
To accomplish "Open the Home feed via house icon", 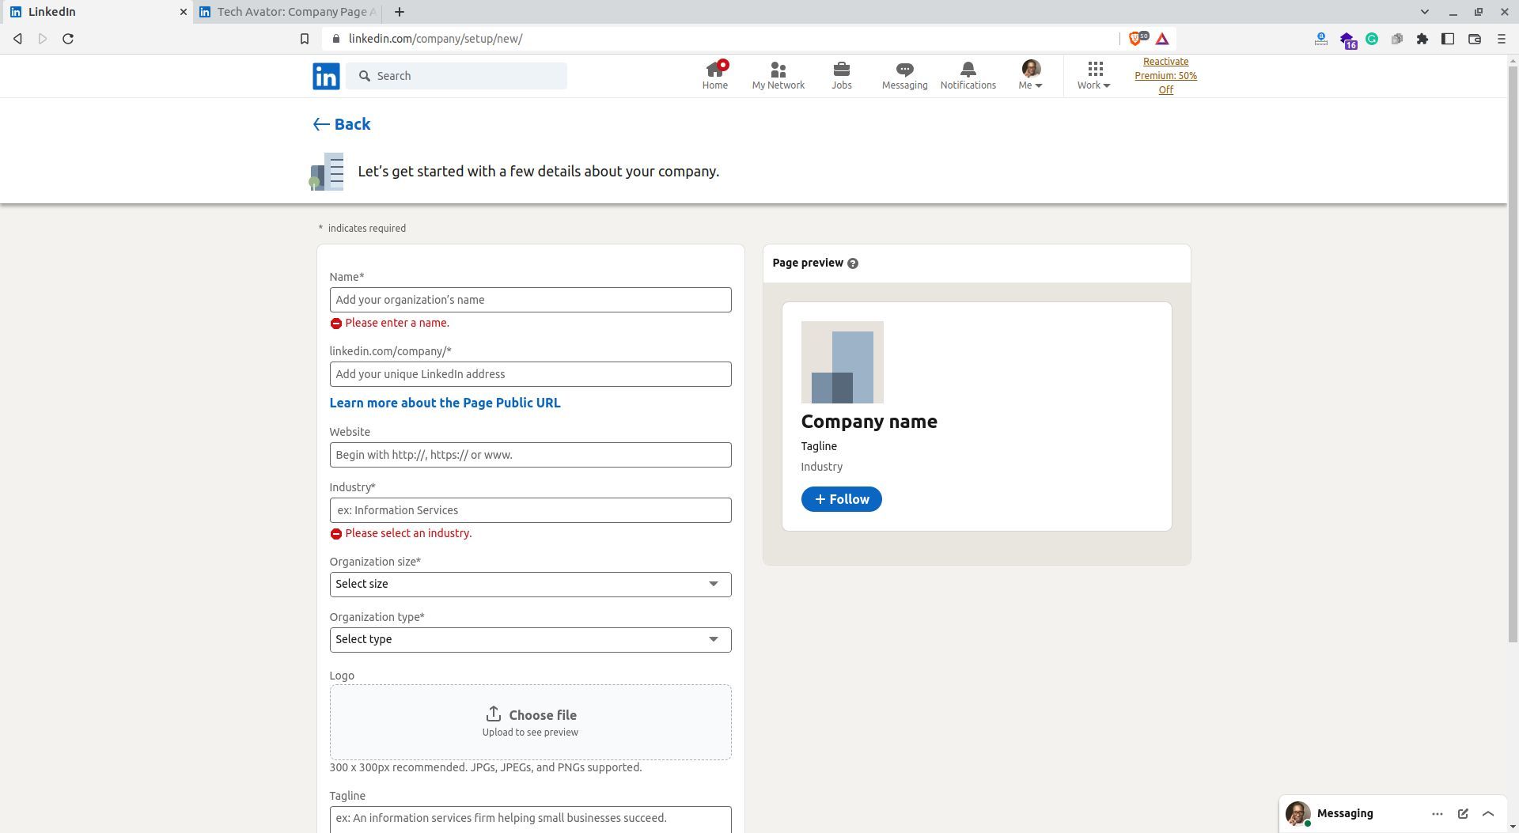I will click(x=714, y=70).
